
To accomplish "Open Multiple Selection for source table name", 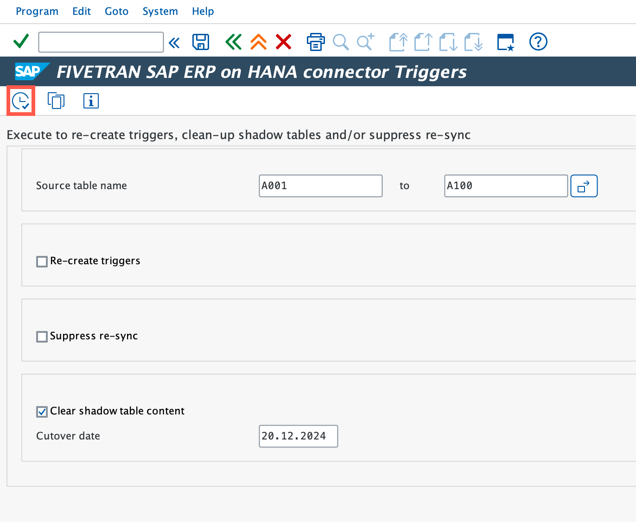I will (584, 186).
